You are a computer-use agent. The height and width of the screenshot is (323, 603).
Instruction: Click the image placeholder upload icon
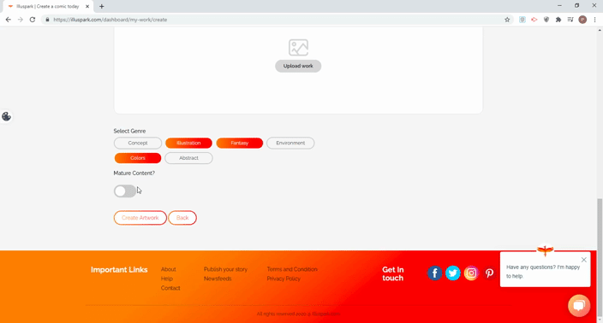[298, 48]
